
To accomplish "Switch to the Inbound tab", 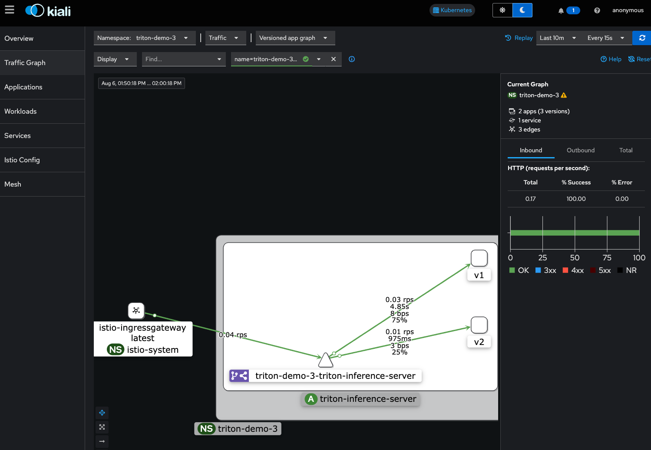I will [x=531, y=150].
